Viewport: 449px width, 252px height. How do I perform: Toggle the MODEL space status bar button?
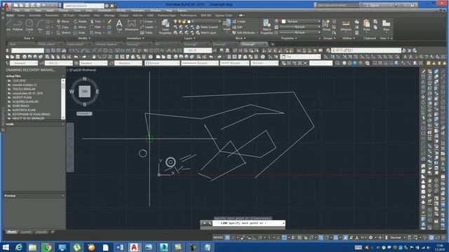[x=218, y=237]
